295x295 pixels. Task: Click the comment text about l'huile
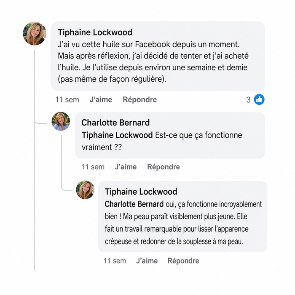point(153,62)
